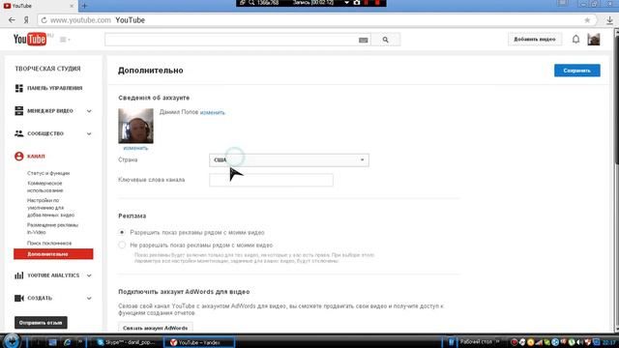Expand the Менеджер видео section chevron
The height and width of the screenshot is (348, 619).
pyautogui.click(x=89, y=111)
